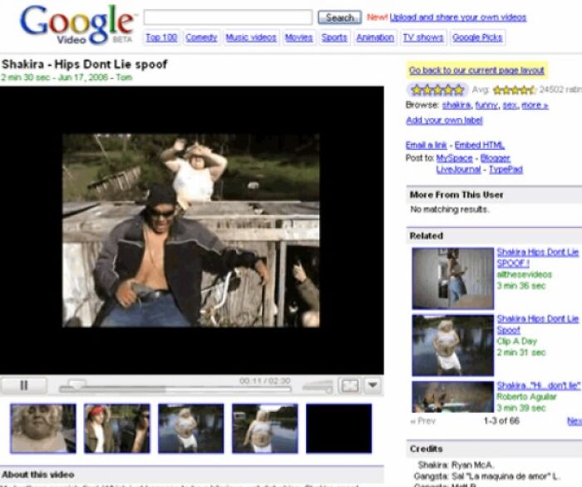
Task: Open the Movies category
Action: pyautogui.click(x=298, y=37)
